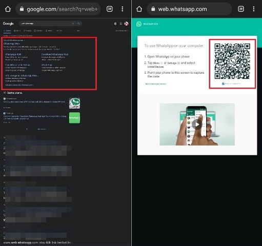Open the main 'WhatsApp Web' result title
Screen dimensions: 262x246
[x=11, y=44]
